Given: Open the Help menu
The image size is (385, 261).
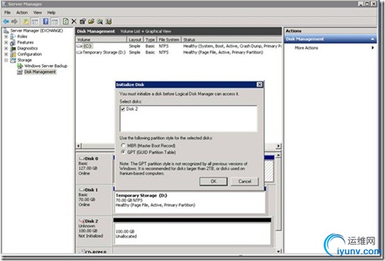Looking at the screenshot, I should 51,13.
